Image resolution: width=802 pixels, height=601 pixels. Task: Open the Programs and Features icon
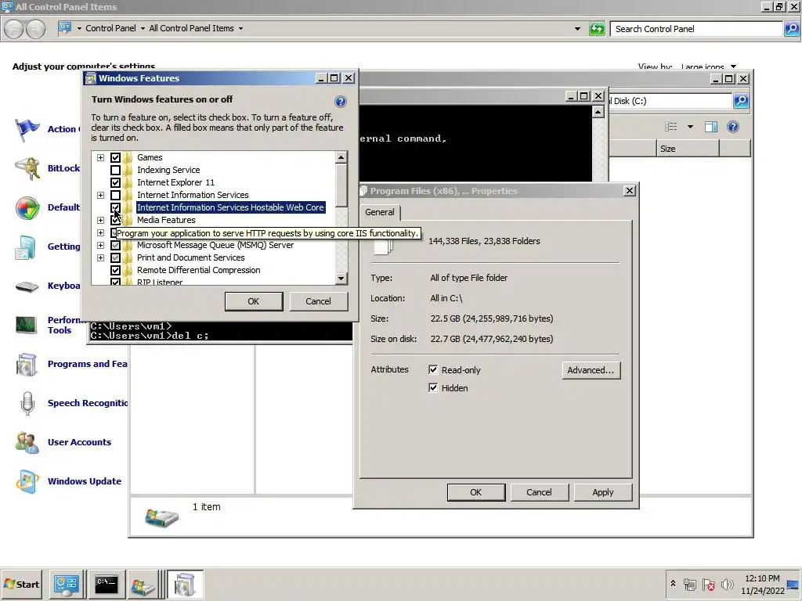tap(27, 365)
